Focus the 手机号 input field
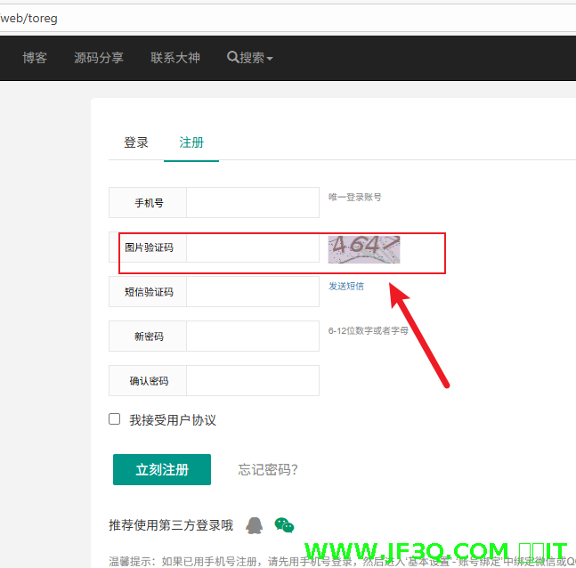The height and width of the screenshot is (568, 576). click(x=252, y=203)
